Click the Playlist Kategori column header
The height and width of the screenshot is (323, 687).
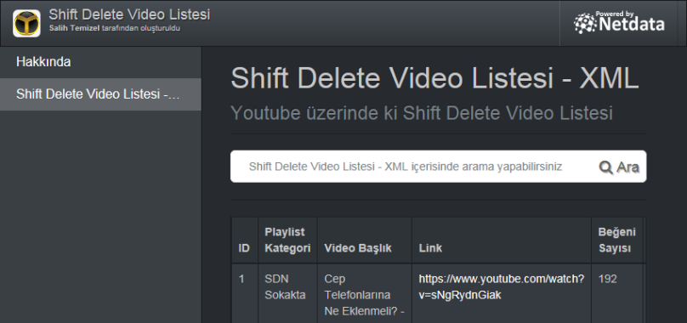point(288,241)
